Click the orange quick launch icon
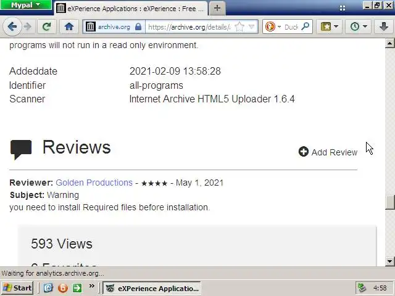The height and width of the screenshot is (296, 395). 62,288
